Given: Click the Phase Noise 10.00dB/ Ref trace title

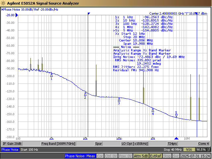Looking at the screenshot, I should [30, 10].
